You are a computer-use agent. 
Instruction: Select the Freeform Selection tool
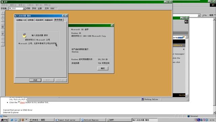pos(3,41)
